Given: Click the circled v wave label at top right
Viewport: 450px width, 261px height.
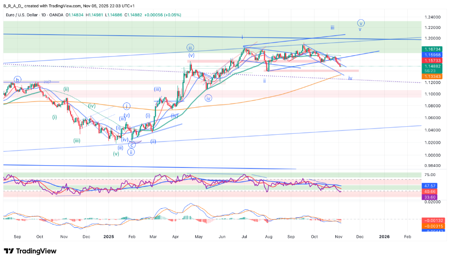Looking at the screenshot, I should [x=361, y=23].
